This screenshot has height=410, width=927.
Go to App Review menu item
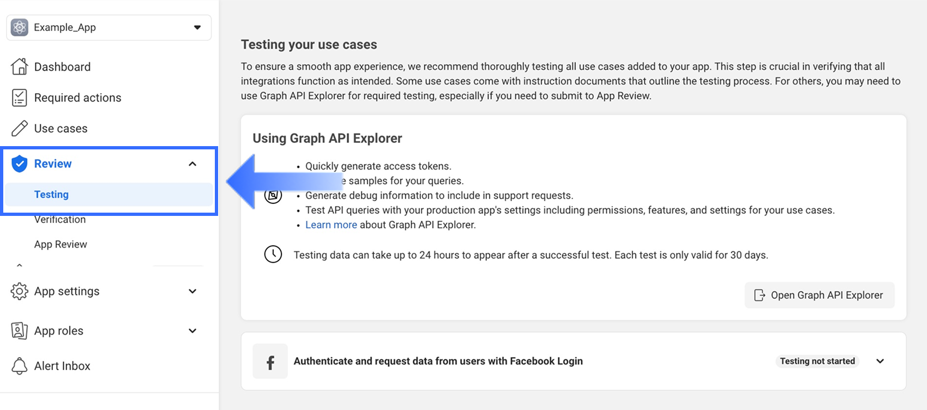(61, 244)
